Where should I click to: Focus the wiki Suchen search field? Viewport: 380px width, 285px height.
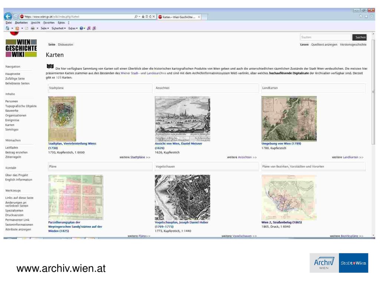coord(326,37)
